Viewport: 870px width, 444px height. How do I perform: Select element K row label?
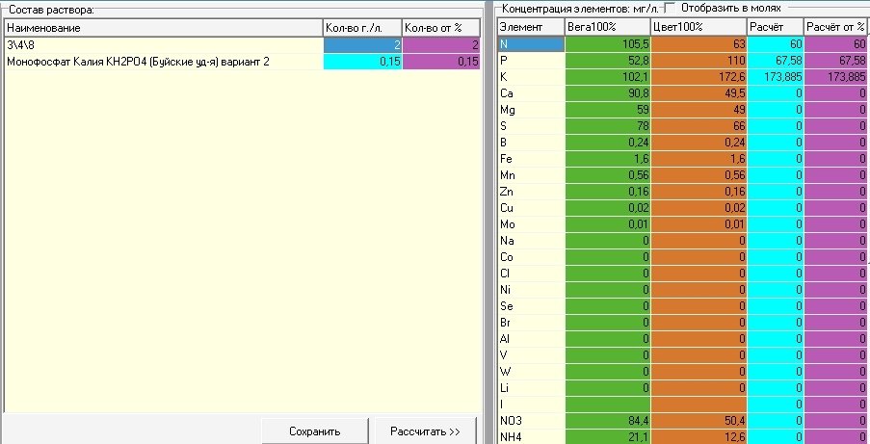click(x=531, y=77)
